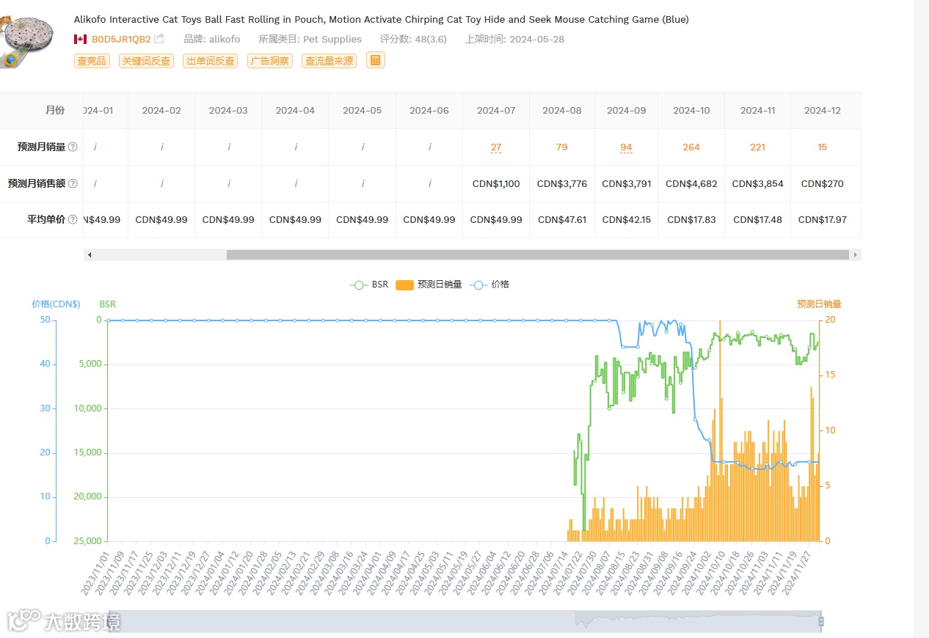Click the 查竞品 button
This screenshot has width=929, height=638.
pyautogui.click(x=92, y=61)
